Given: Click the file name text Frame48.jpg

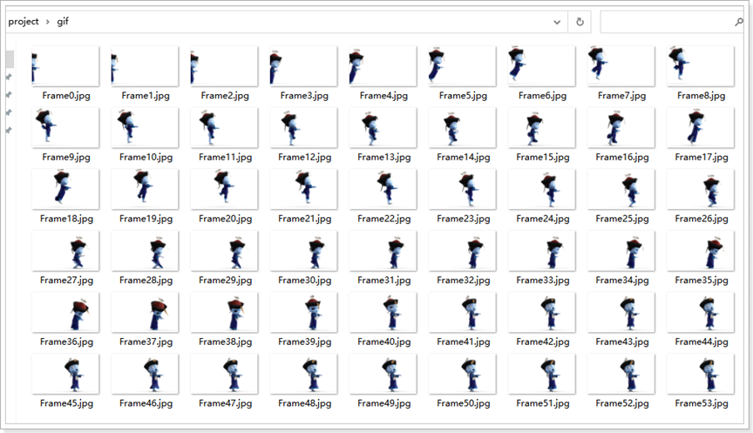Looking at the screenshot, I should point(304,403).
